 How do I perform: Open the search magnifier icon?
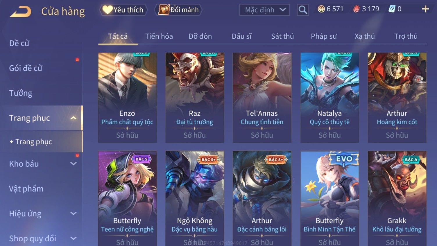303,10
